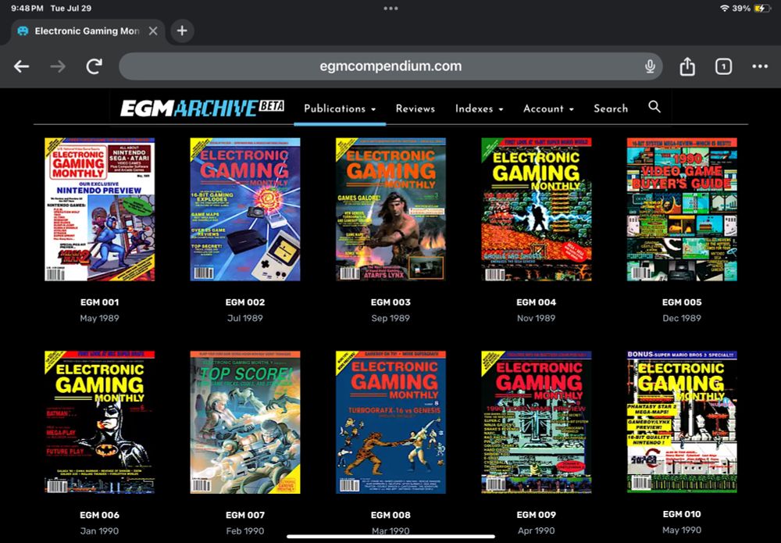781x543 pixels.
Task: Expand the Indexes dropdown menu
Action: click(480, 109)
